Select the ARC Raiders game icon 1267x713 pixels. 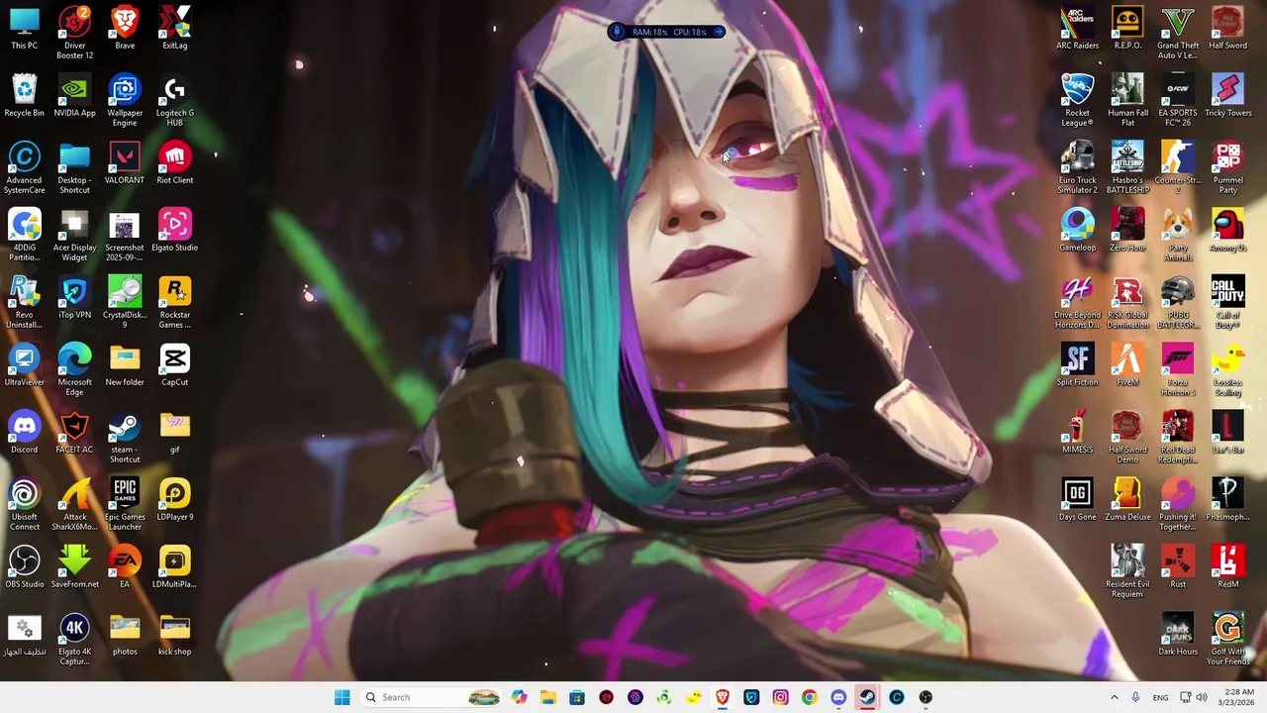[x=1077, y=28]
